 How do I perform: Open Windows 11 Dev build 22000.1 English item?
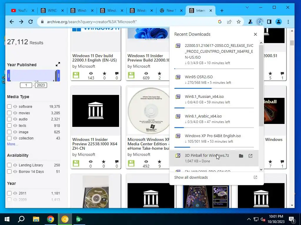click(x=94, y=58)
